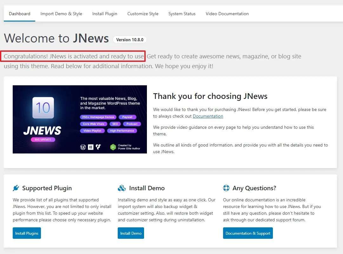Follow the Documentation link
This screenshot has height=254, width=343.
[x=208, y=116]
